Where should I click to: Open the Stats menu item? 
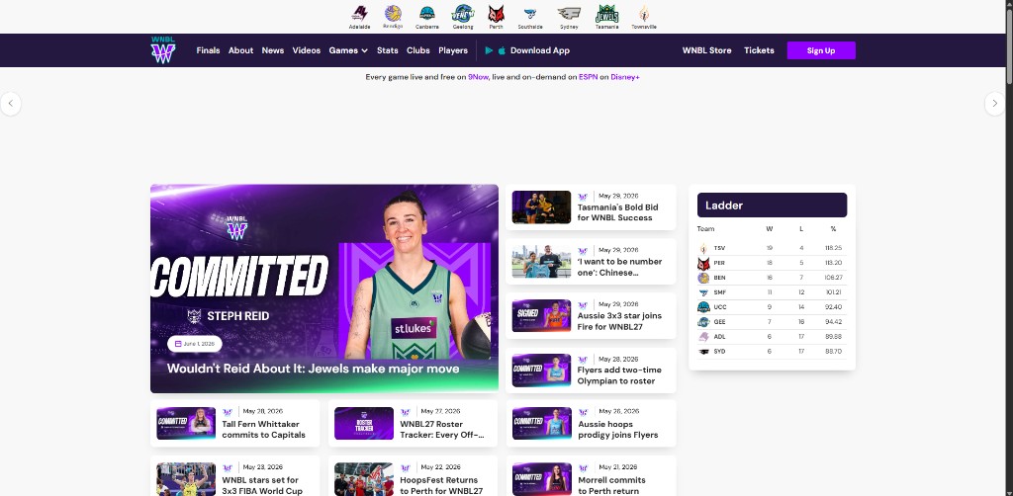pos(388,50)
